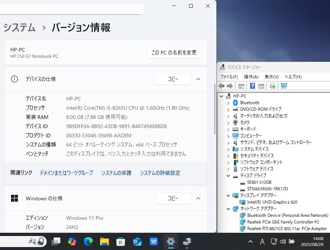Click the update driver software toolbar icon
This screenshot has height=250, width=330.
[x=272, y=86]
